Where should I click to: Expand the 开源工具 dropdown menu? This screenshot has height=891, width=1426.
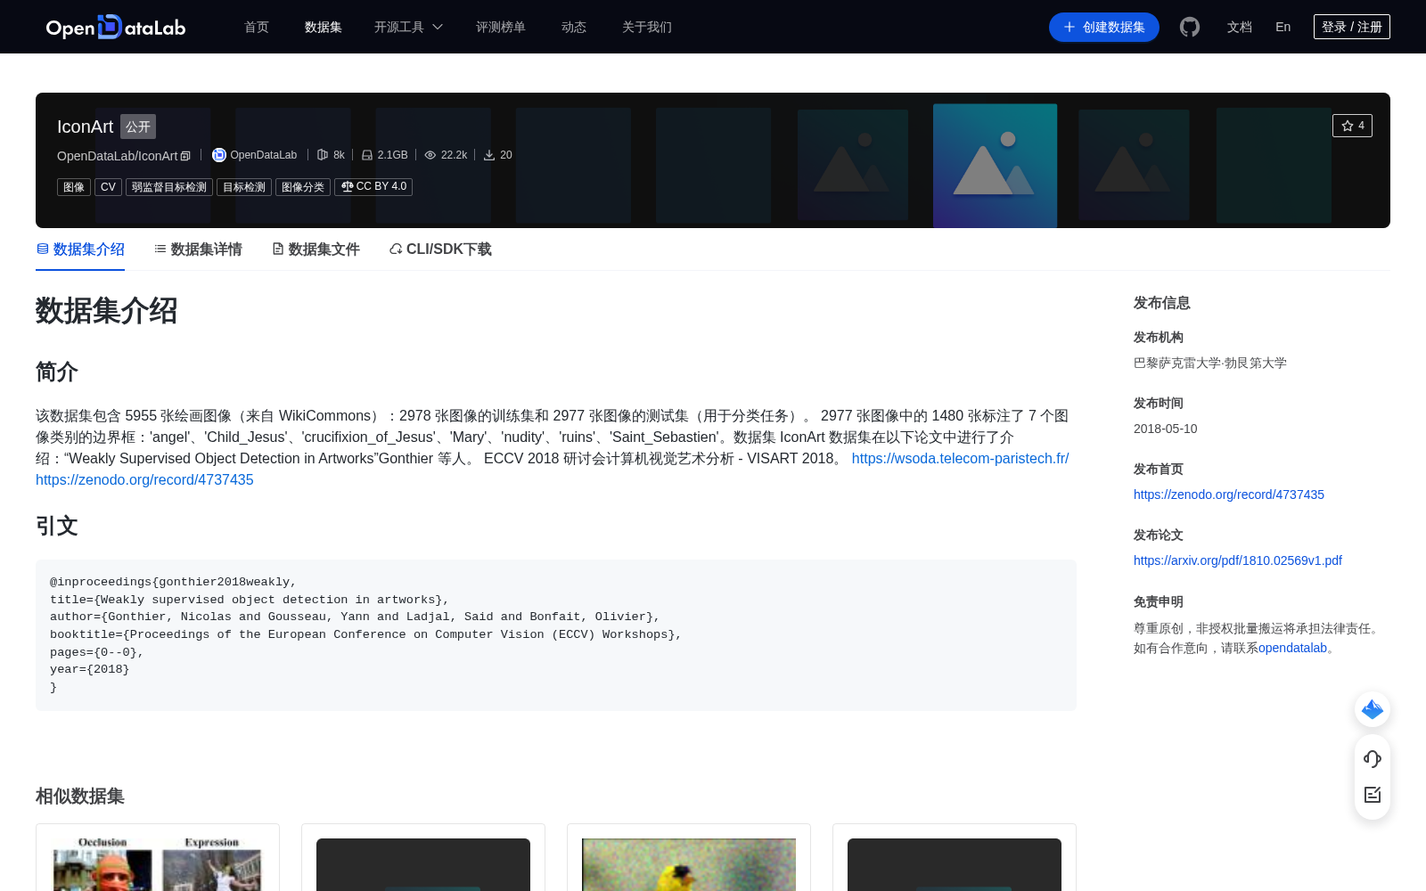(408, 27)
